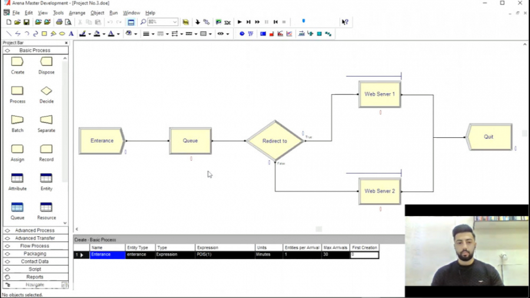Start the simulation run (Go)

[x=240, y=22]
